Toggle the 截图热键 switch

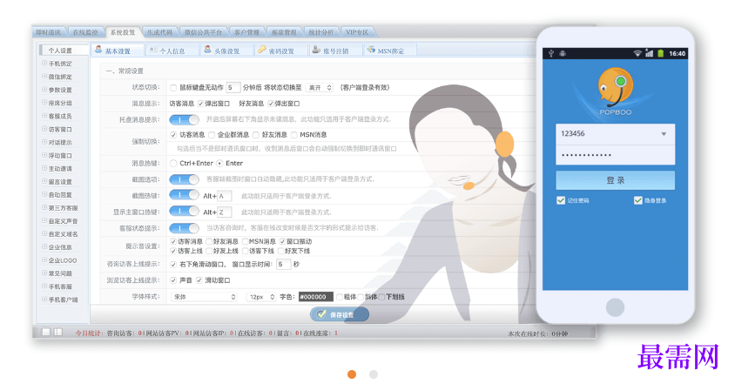185,195
